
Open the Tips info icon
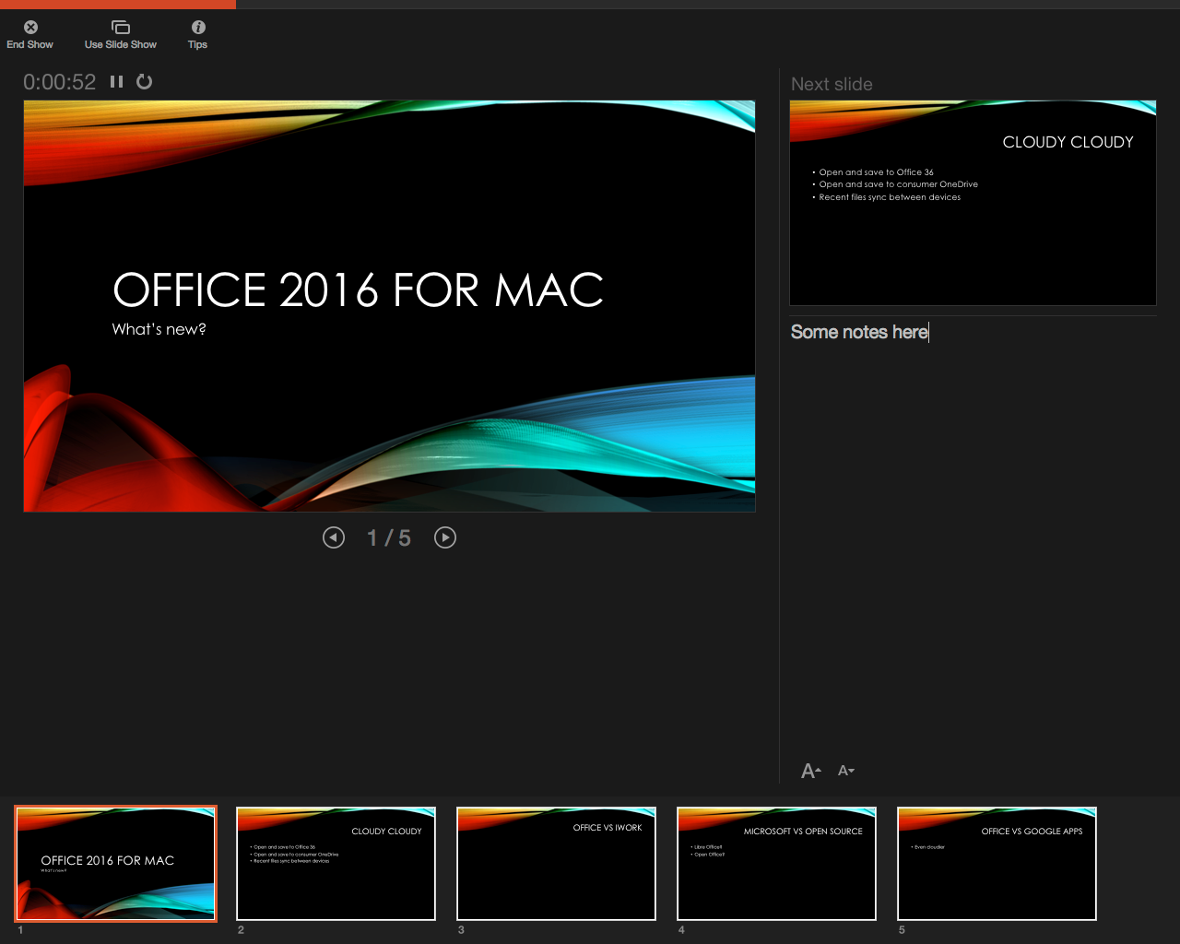(x=198, y=28)
